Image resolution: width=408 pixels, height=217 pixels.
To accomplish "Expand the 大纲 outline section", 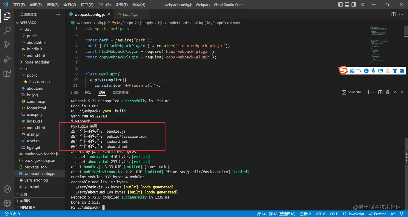I will coord(40,194).
